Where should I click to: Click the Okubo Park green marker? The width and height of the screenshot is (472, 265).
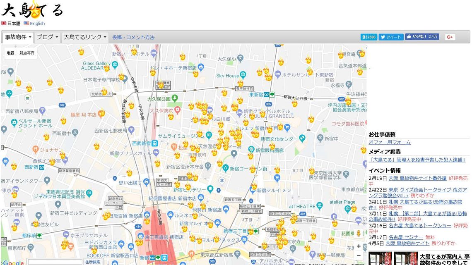pyautogui.click(x=175, y=99)
